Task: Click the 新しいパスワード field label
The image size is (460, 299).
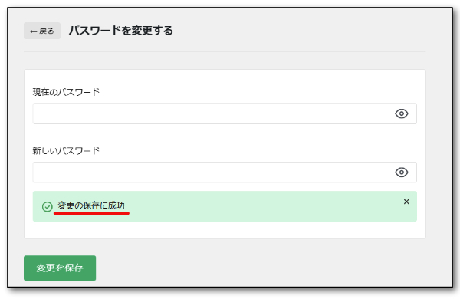Action: [x=66, y=151]
